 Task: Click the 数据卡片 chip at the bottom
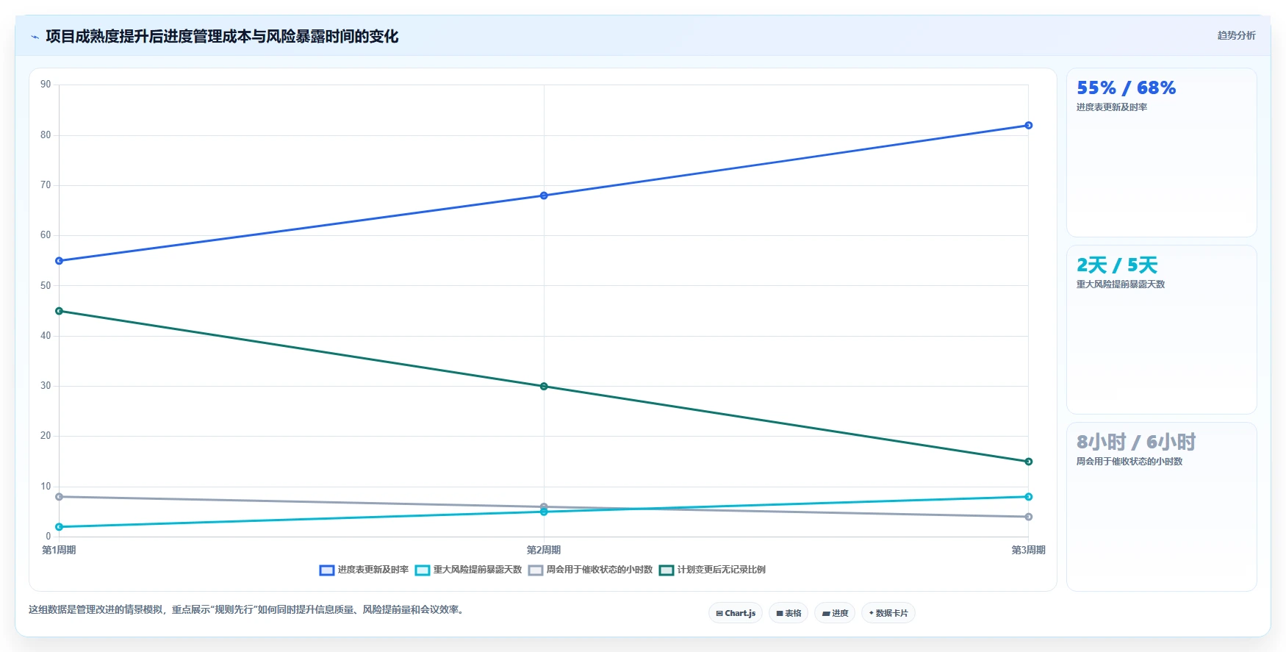coord(888,613)
